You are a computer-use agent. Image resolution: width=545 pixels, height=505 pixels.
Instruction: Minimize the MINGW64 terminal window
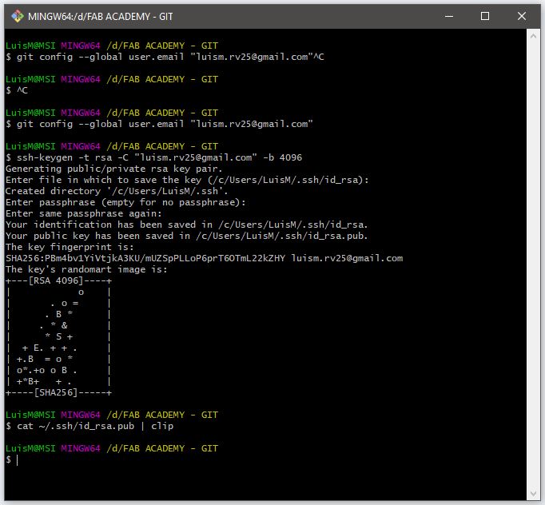[x=449, y=16]
